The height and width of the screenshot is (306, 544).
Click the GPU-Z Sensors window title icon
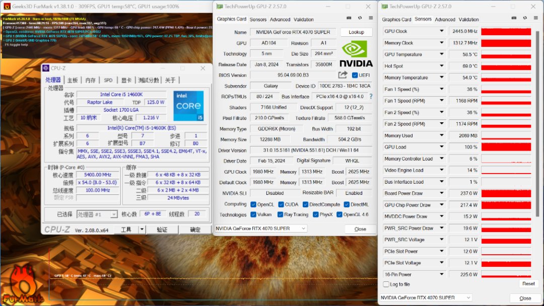click(x=384, y=6)
